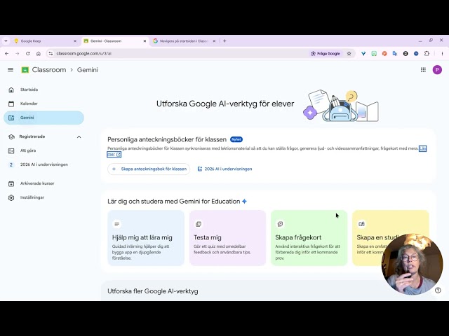Click the browser forward arrow
This screenshot has height=336, width=449.
(17, 53)
